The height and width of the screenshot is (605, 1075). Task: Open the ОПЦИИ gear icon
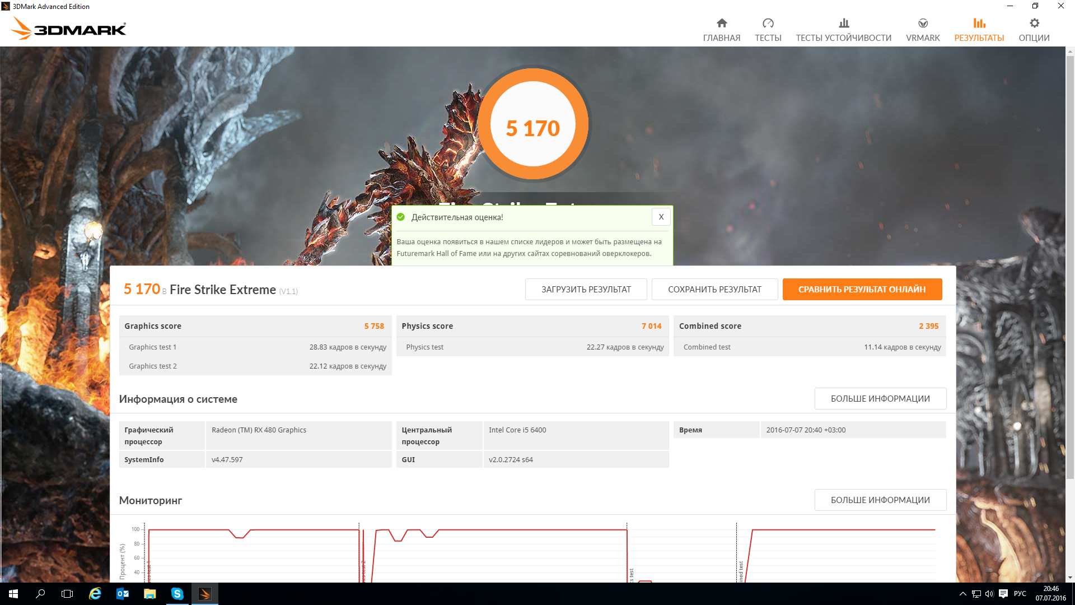(1034, 24)
